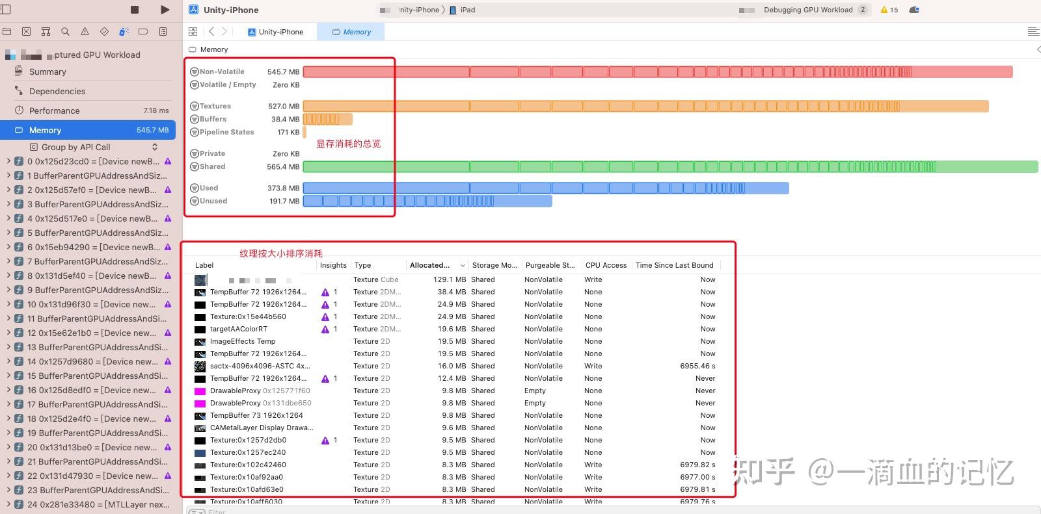Viewport: 1041px width, 514px height.
Task: Click the Run play button
Action: [x=165, y=10]
